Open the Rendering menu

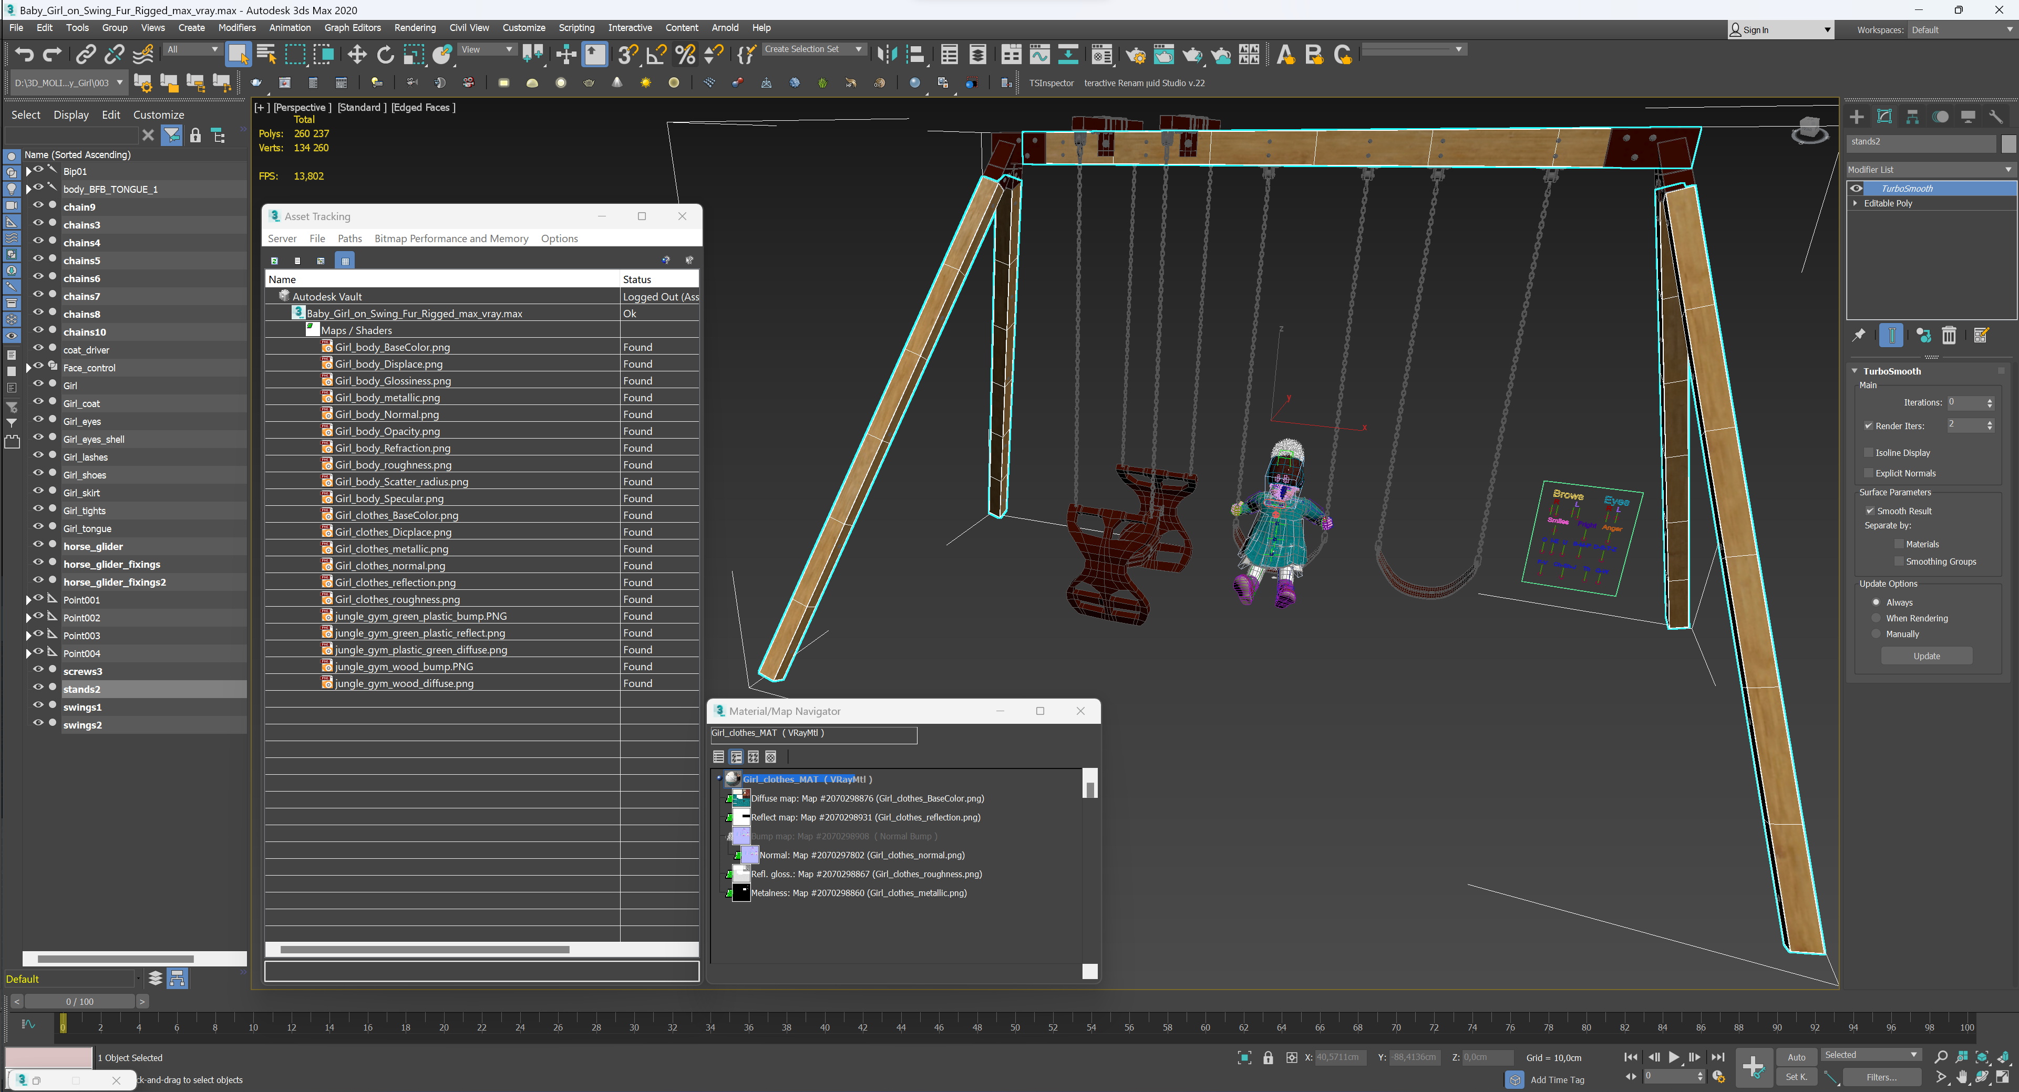(415, 27)
